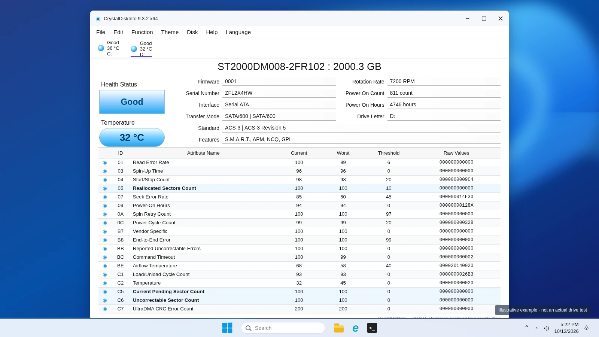Click the Power On Hours value field

click(x=444, y=105)
